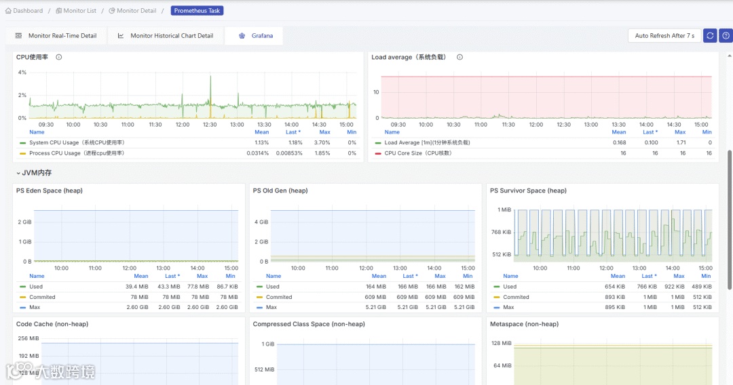Click the Dashboard home icon in the breadcrumb

pos(8,10)
